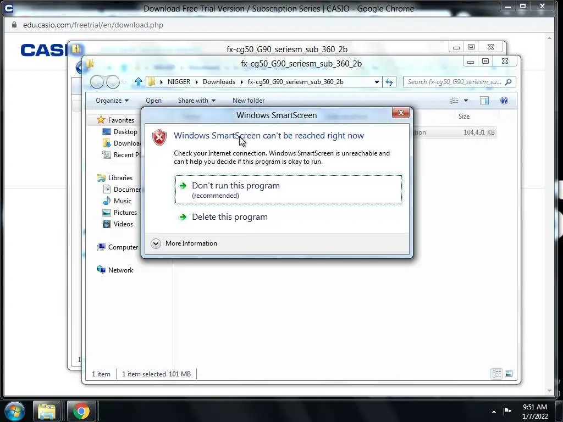Show hidden system tray icons arrow
The image size is (563, 422).
point(494,411)
